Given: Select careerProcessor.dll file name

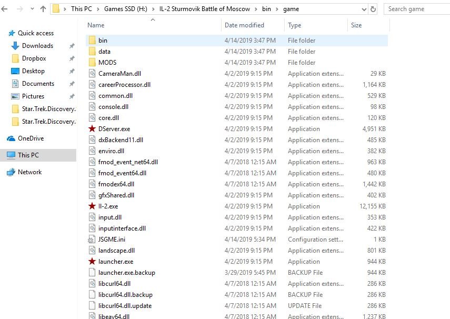Looking at the screenshot, I should (x=124, y=85).
